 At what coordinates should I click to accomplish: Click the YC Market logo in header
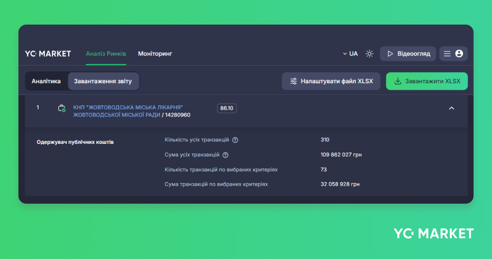coord(48,54)
